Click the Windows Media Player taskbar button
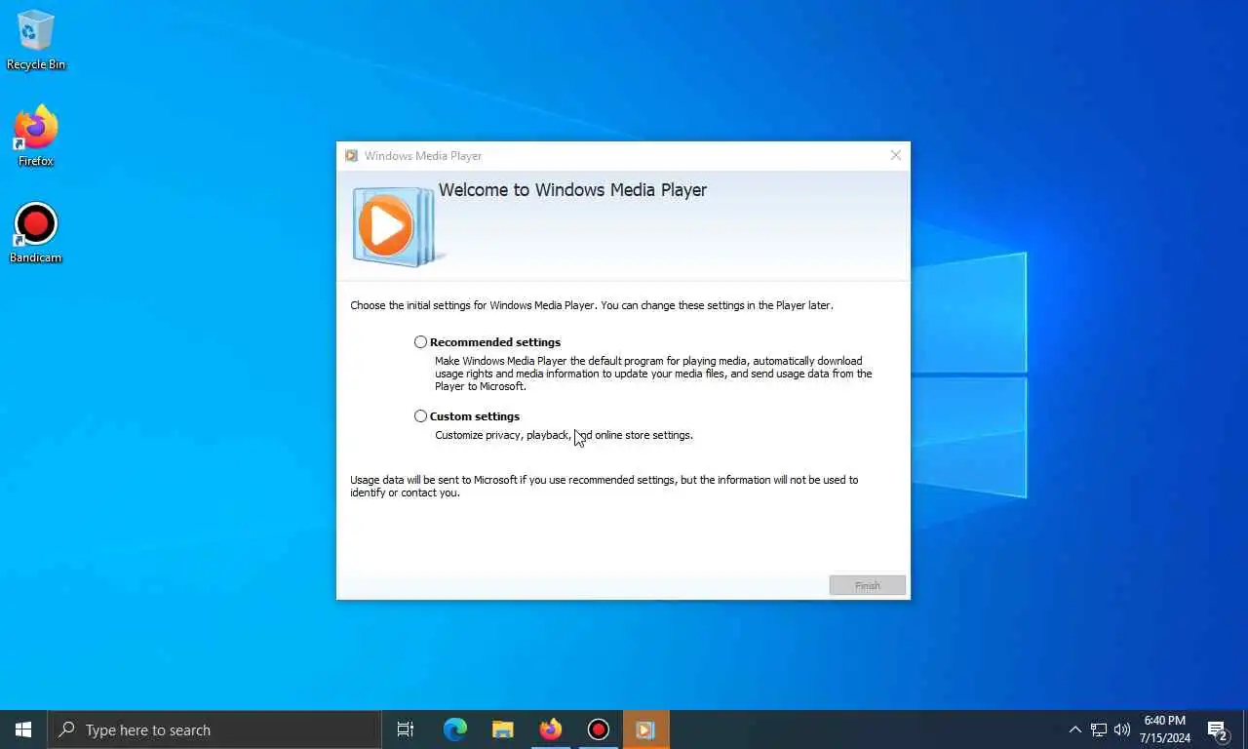 tap(645, 729)
